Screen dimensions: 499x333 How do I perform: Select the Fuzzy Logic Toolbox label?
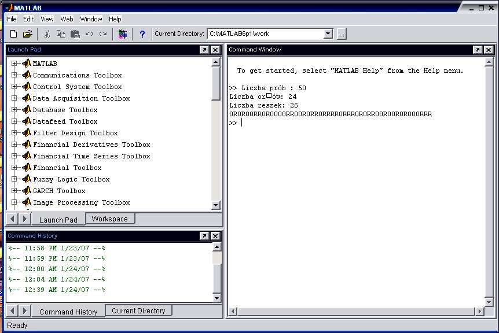[71, 179]
